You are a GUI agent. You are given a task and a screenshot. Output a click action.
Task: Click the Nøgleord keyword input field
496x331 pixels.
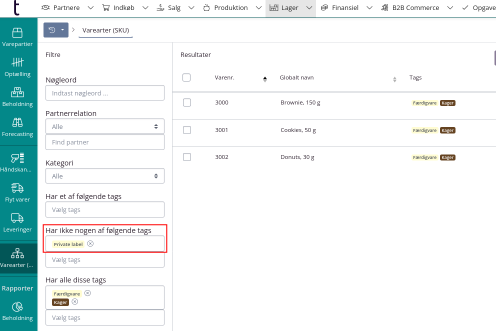click(104, 93)
